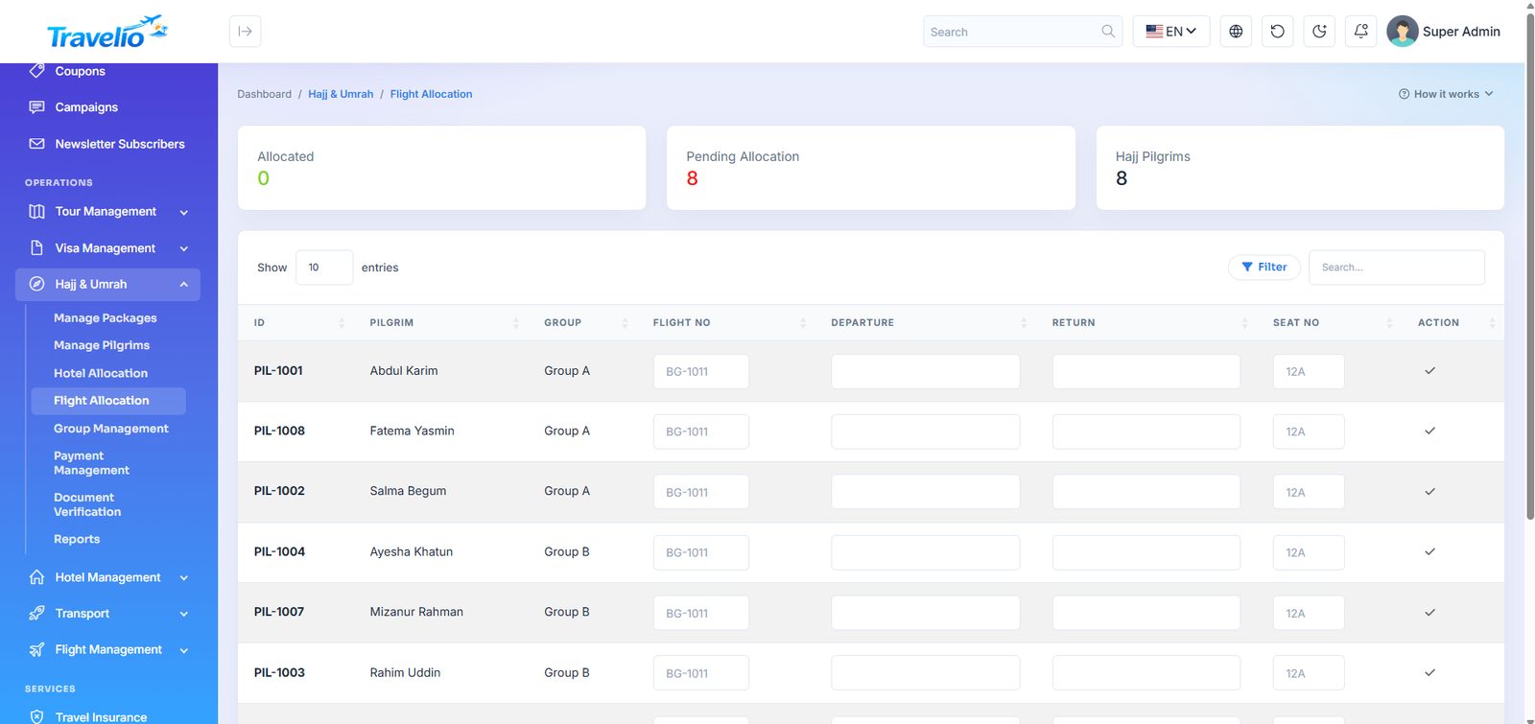Confirm allocation checkmark for Fatema Yasmin
The height and width of the screenshot is (724, 1535).
click(1429, 432)
